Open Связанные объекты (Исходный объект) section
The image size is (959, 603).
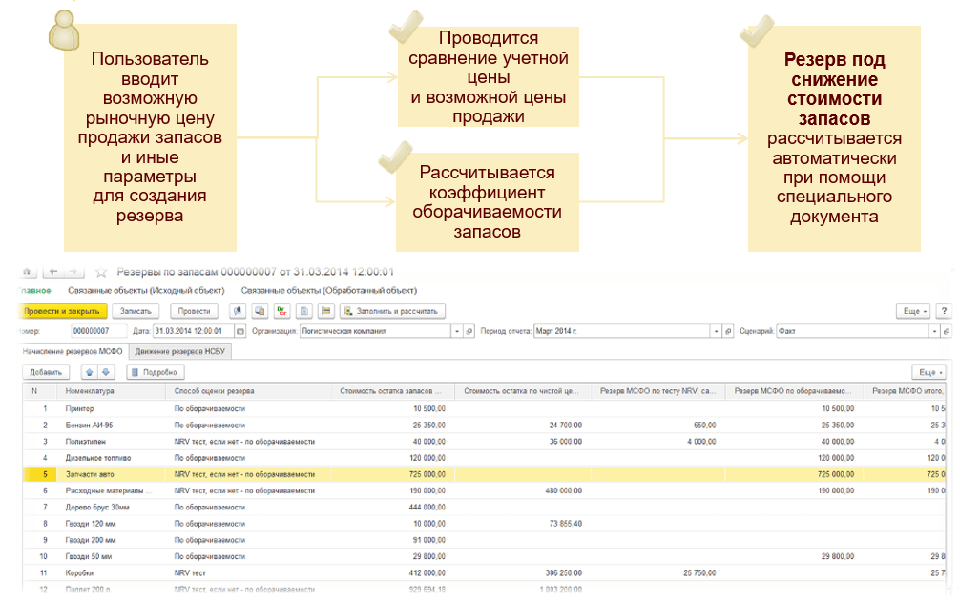pos(146,290)
